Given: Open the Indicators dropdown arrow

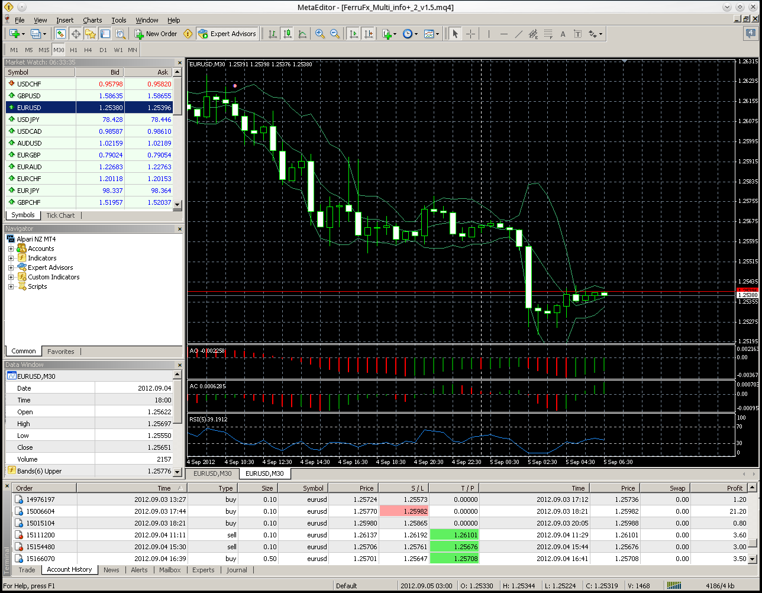Looking at the screenshot, I should (x=395, y=34).
